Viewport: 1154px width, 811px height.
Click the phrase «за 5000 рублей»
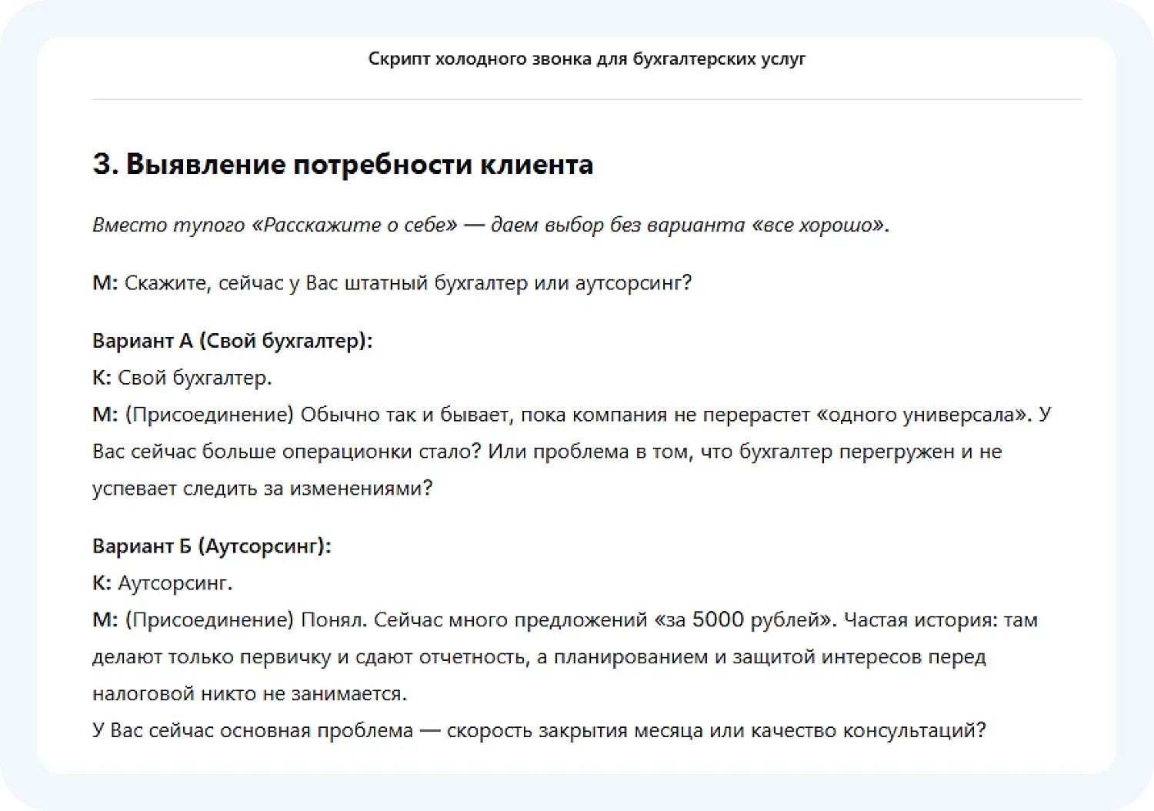point(744,619)
